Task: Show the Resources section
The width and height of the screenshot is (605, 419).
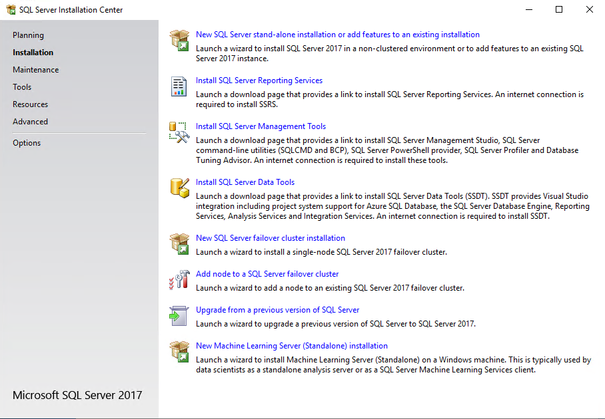Action: pyautogui.click(x=30, y=104)
